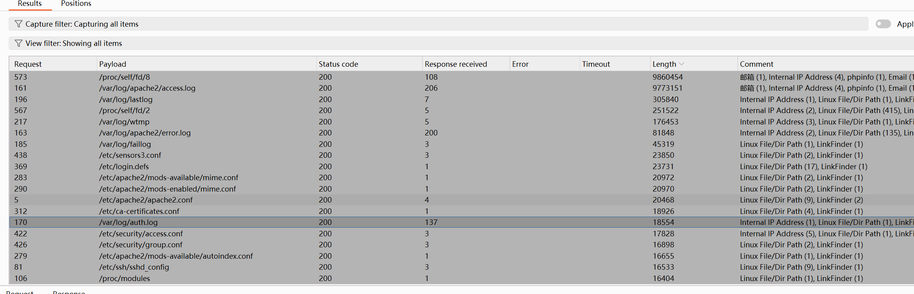Select the /proc/self/fd/8 result row

pos(124,77)
